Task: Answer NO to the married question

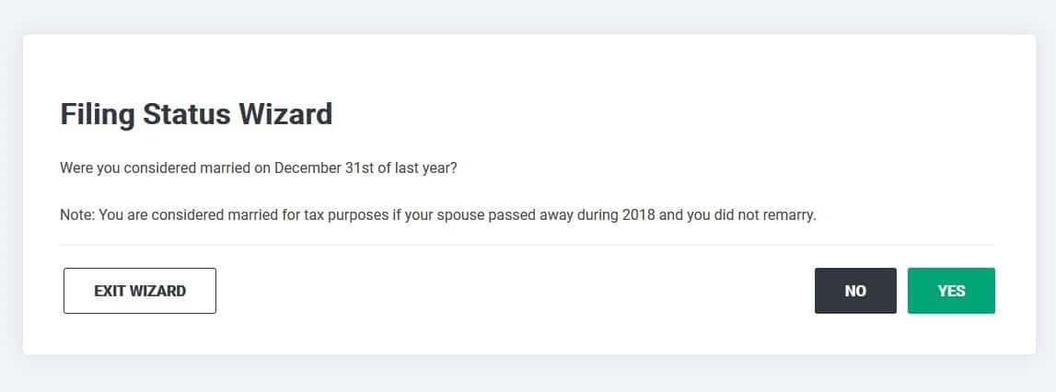Action: (855, 291)
